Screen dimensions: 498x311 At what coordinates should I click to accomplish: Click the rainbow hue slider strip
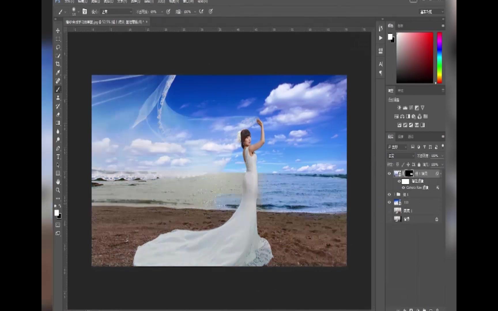point(439,58)
